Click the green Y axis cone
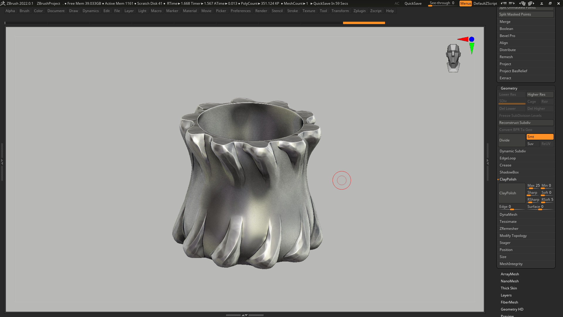This screenshot has width=563, height=317. point(472,48)
